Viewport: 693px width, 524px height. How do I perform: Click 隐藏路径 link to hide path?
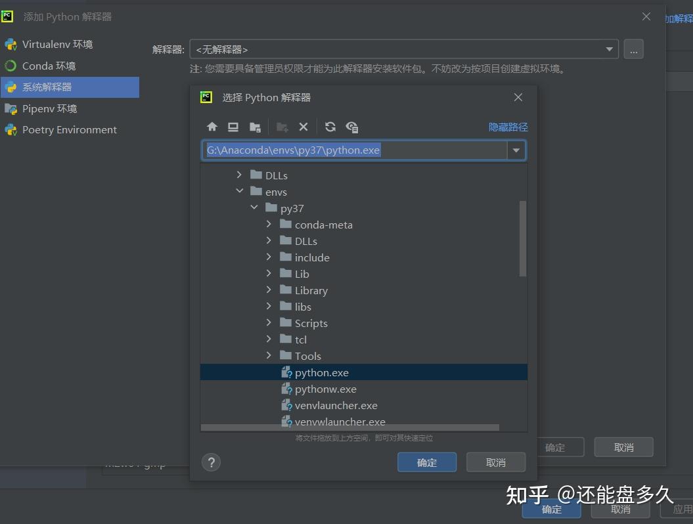[x=508, y=127]
